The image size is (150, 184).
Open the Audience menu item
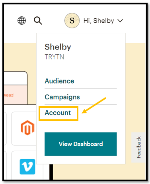coord(59,81)
